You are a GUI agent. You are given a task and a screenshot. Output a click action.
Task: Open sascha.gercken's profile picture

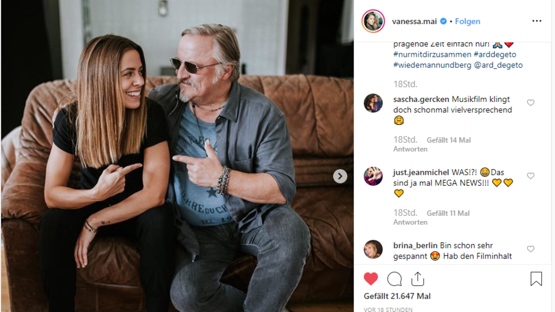[x=373, y=103]
